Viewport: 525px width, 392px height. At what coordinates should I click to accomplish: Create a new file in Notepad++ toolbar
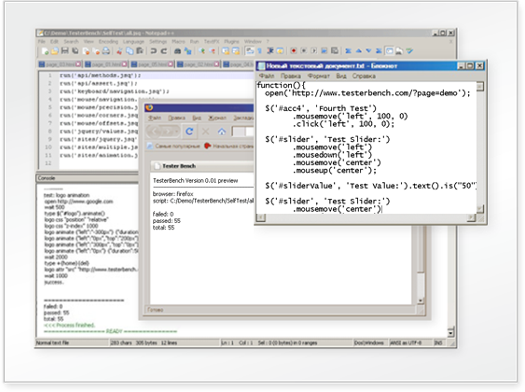(45, 51)
